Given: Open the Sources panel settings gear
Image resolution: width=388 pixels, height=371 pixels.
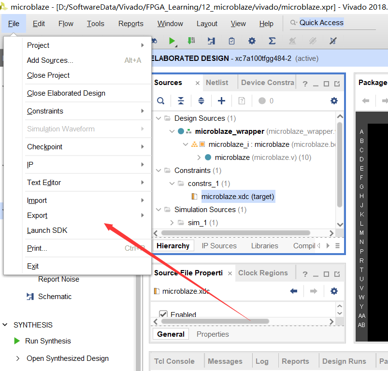Looking at the screenshot, I should pyautogui.click(x=334, y=101).
